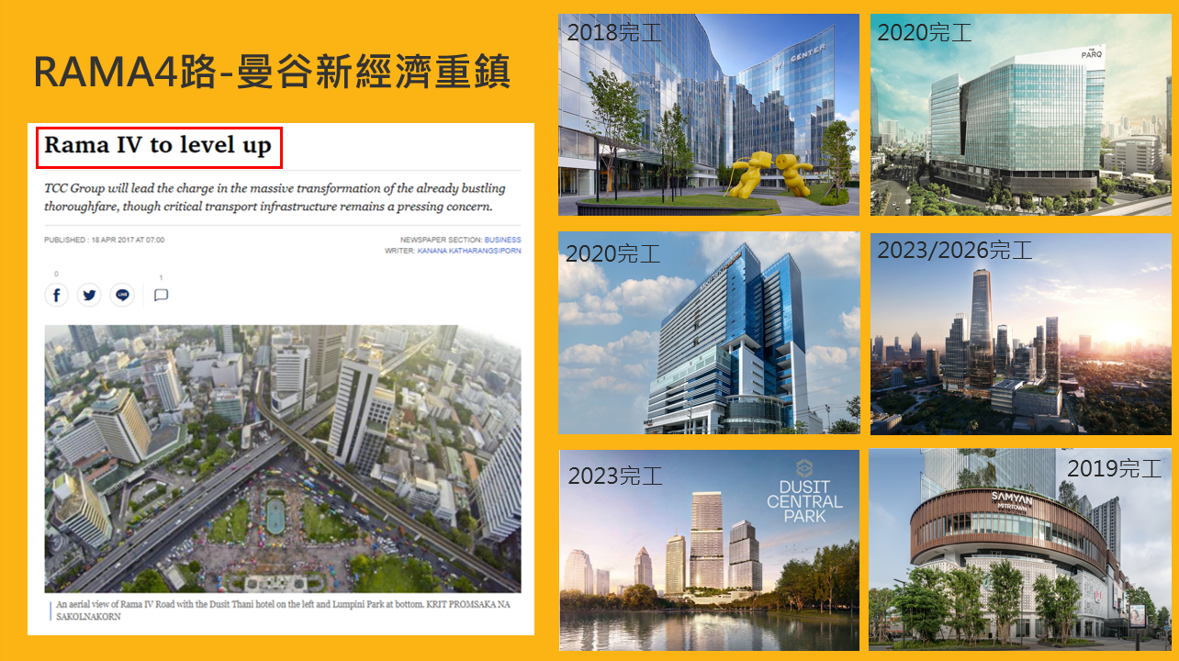The height and width of the screenshot is (661, 1179).
Task: Click the published date 18 APR 2017 text
Action: (x=104, y=240)
